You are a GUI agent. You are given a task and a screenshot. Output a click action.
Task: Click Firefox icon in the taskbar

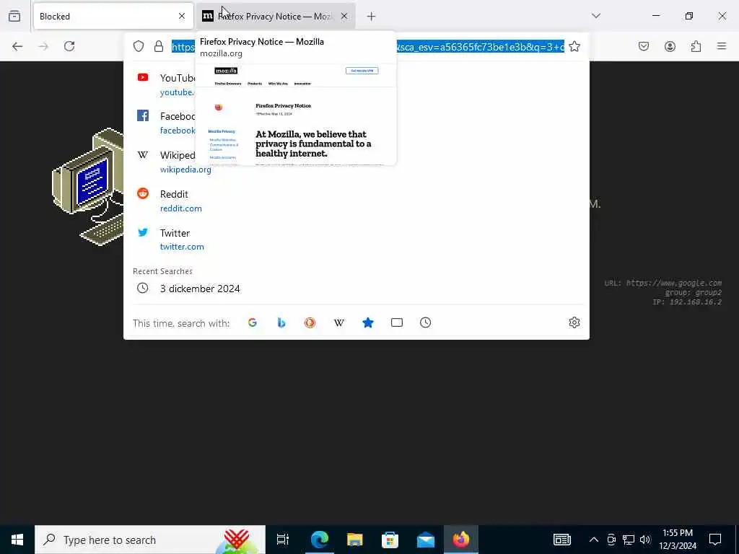point(461,540)
